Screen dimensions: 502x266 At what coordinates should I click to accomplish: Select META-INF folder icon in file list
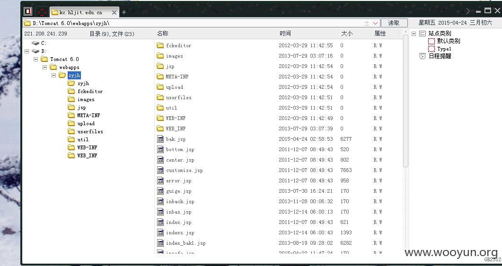(160, 77)
